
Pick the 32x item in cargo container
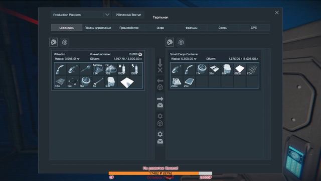click(x=214, y=69)
